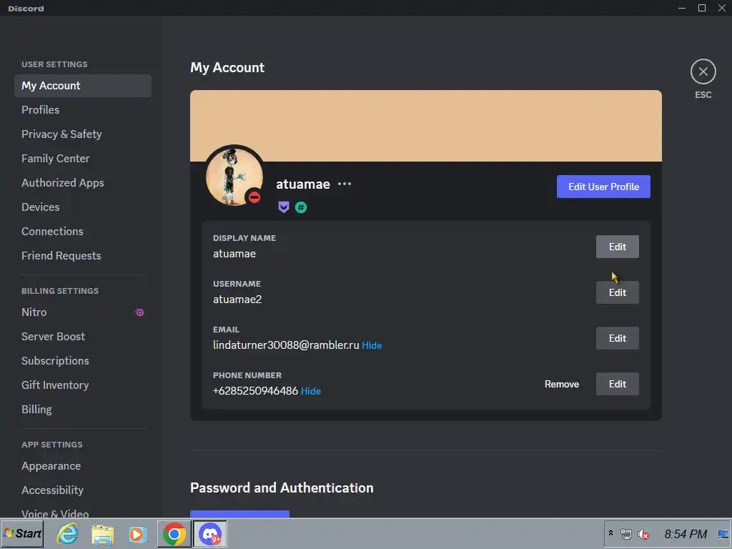
Task: Open Subscriptions settings
Action: pos(83,360)
